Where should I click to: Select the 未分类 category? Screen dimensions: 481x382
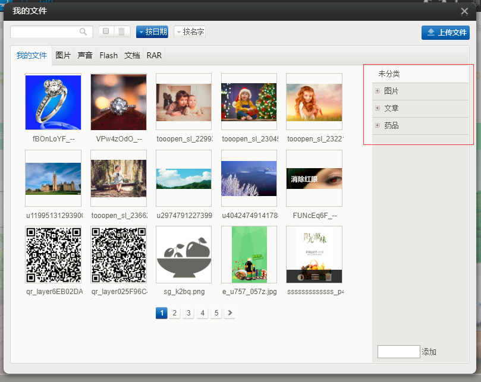389,74
